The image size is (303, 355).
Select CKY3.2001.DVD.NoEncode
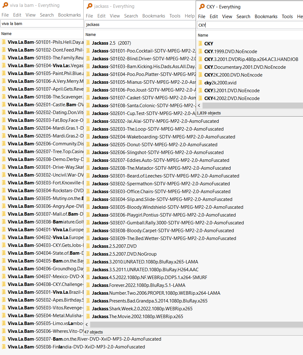(x=232, y=91)
